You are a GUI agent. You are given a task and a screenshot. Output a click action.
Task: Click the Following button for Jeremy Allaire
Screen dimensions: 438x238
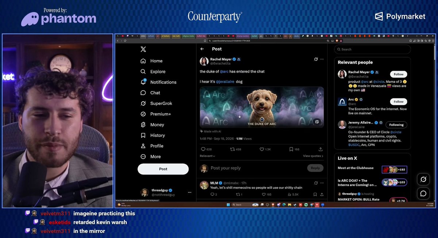(x=396, y=125)
